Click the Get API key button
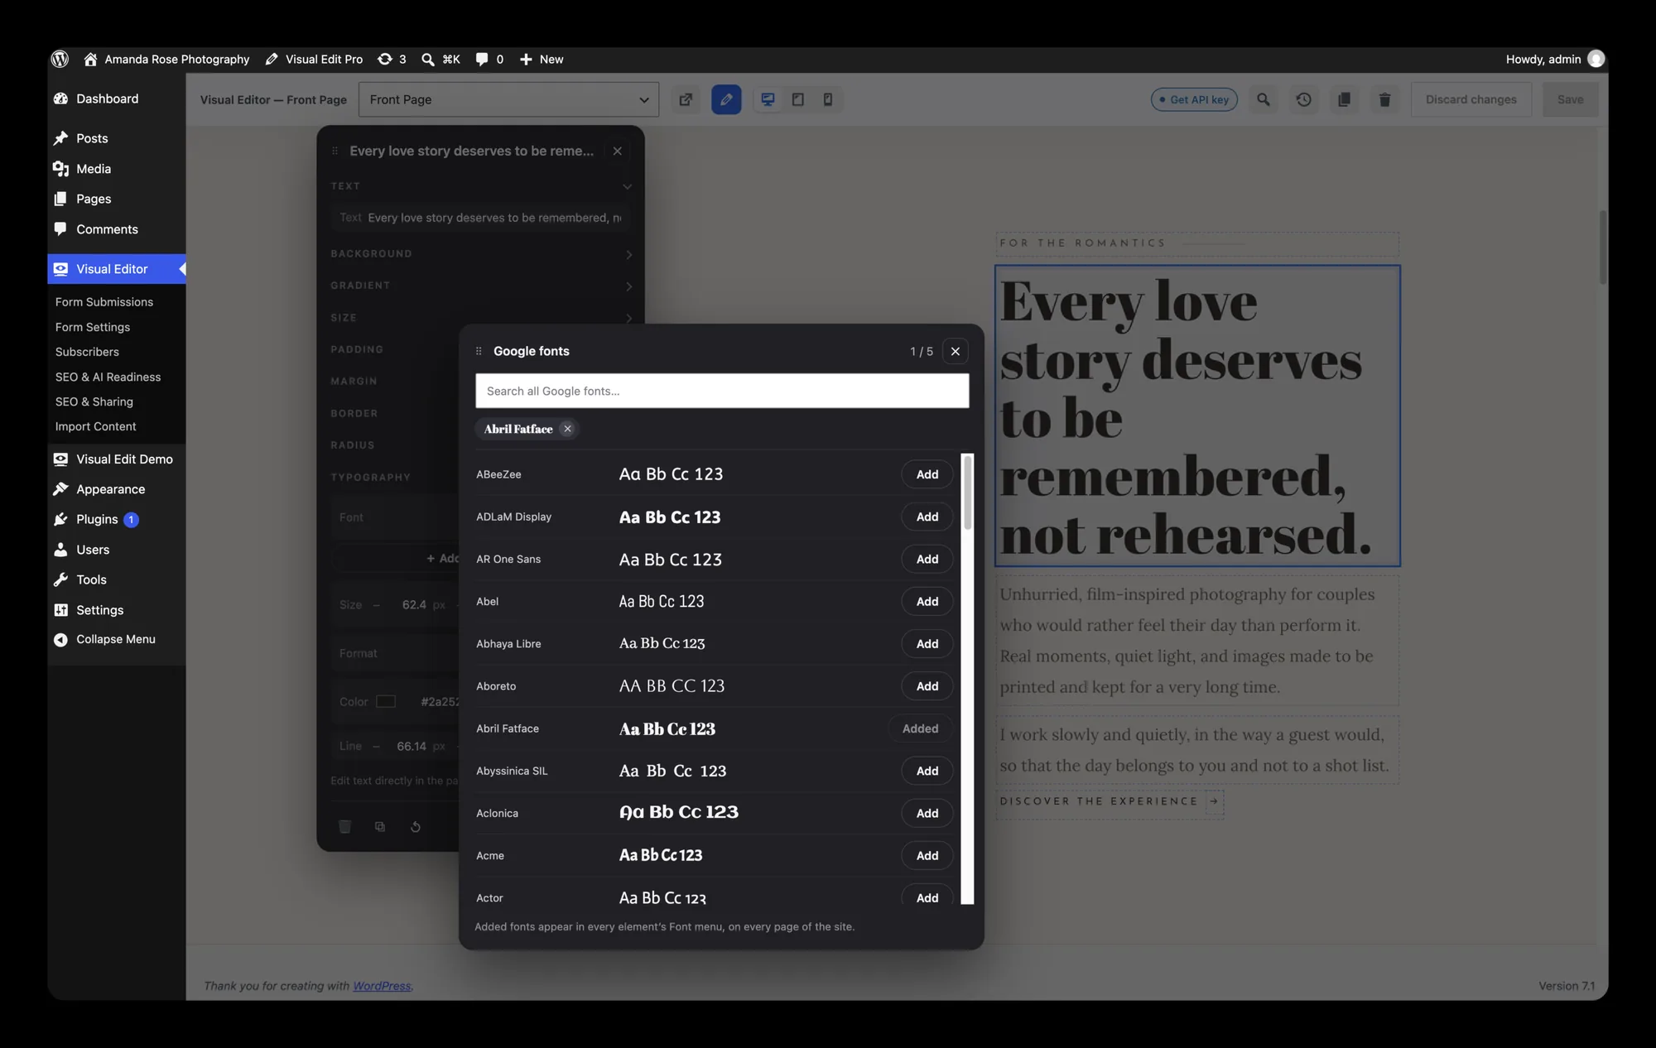 point(1194,99)
